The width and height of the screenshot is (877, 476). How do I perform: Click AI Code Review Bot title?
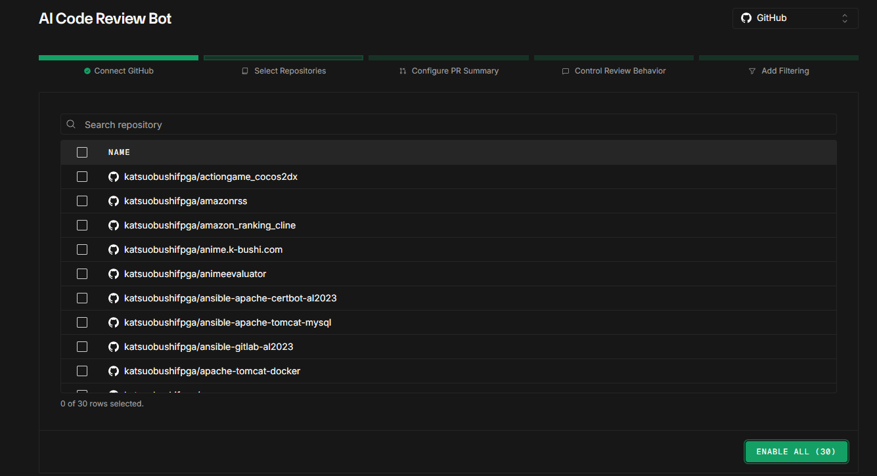point(105,18)
